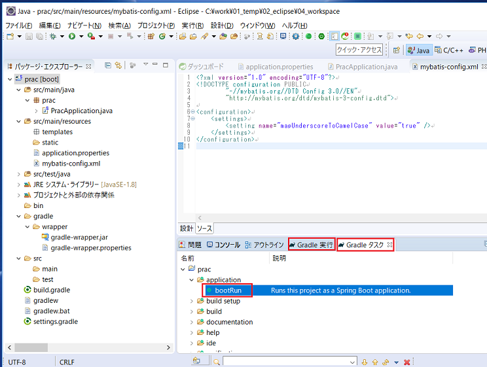Expand the JRE システム・ライブラリー node
This screenshot has width=487, height=367.
(18, 184)
